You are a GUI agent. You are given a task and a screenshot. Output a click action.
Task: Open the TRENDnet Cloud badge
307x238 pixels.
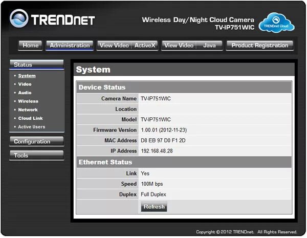(x=276, y=23)
